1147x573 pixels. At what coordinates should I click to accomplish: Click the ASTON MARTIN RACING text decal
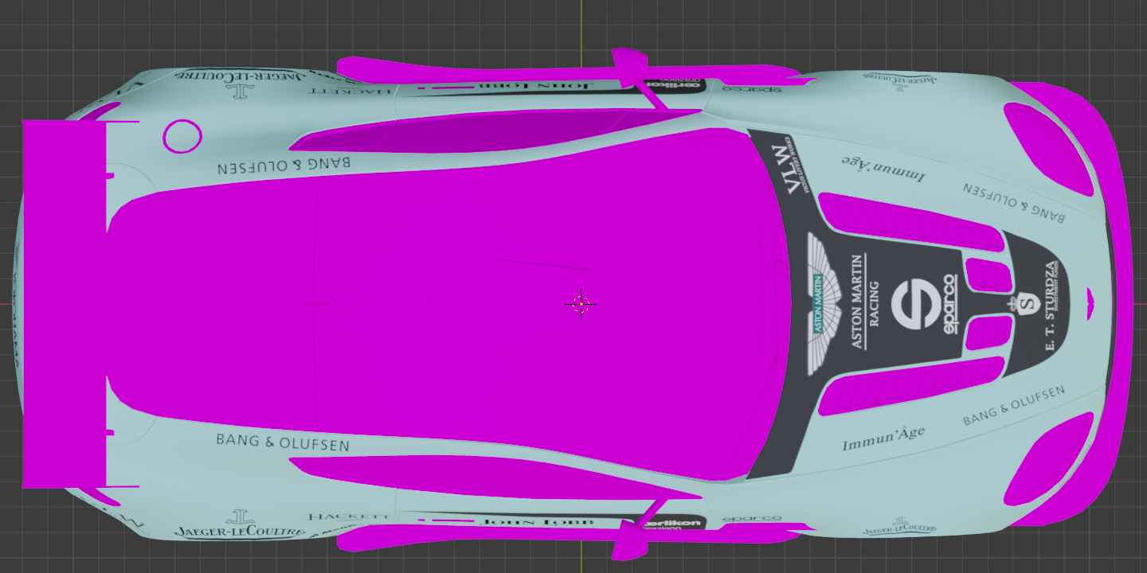pyautogui.click(x=864, y=302)
